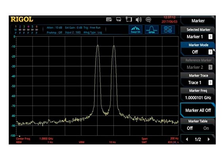Mute sound using the speaker icon
This screenshot has width=224, height=160.
(x=138, y=19)
